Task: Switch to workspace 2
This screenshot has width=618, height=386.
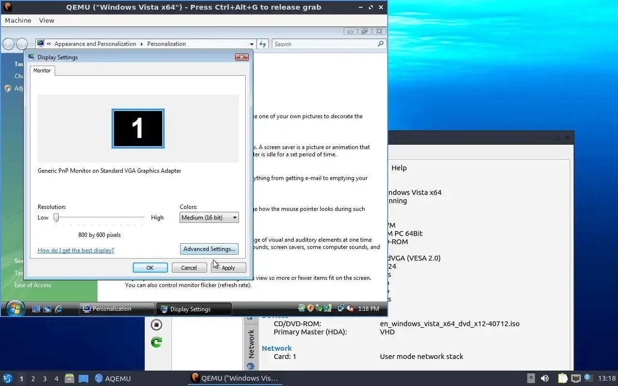Action: click(33, 379)
